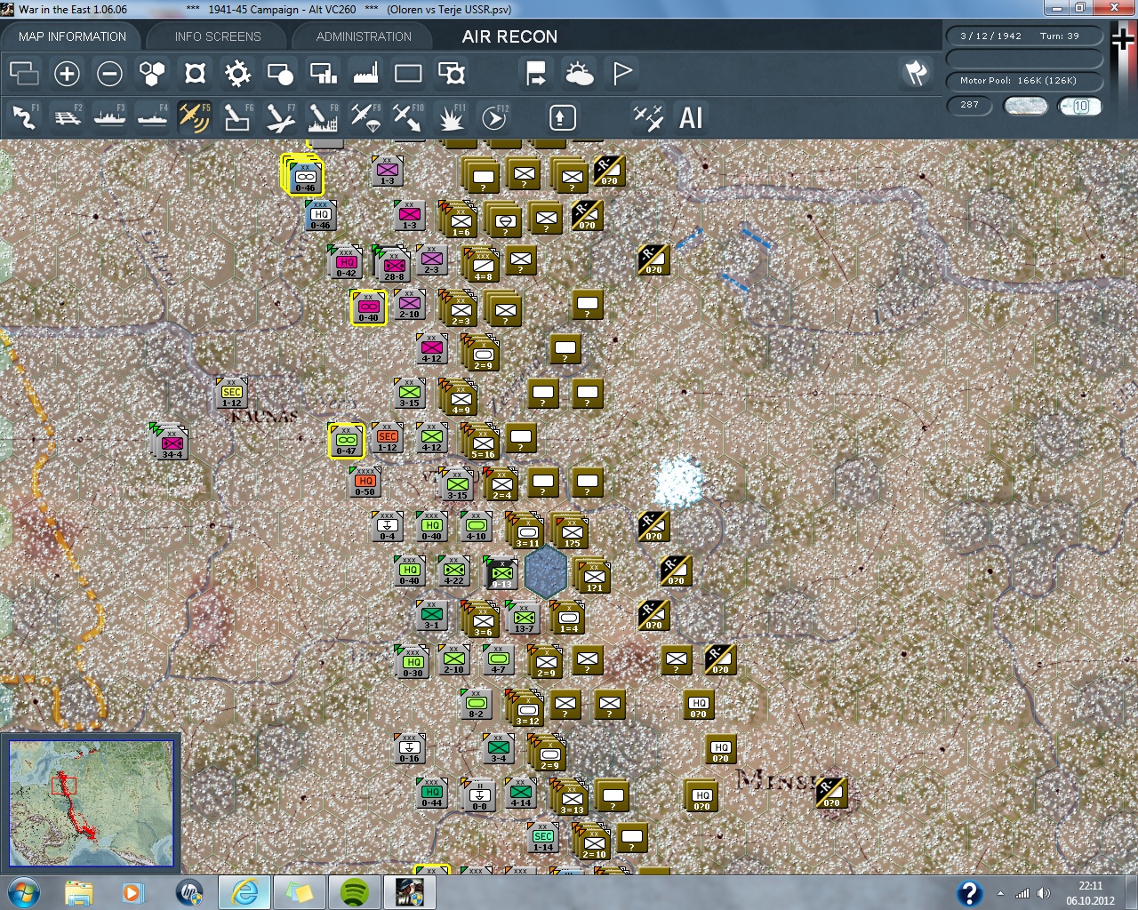1138x910 pixels.
Task: Select the F11 explosion mode icon
Action: point(452,117)
